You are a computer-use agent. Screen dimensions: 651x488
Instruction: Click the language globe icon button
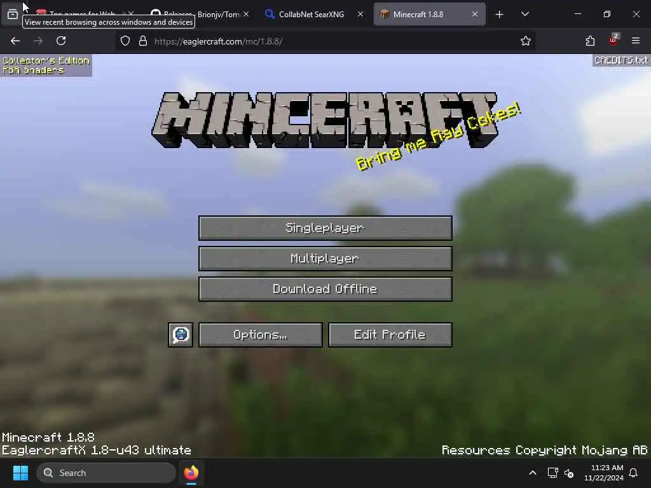181,334
